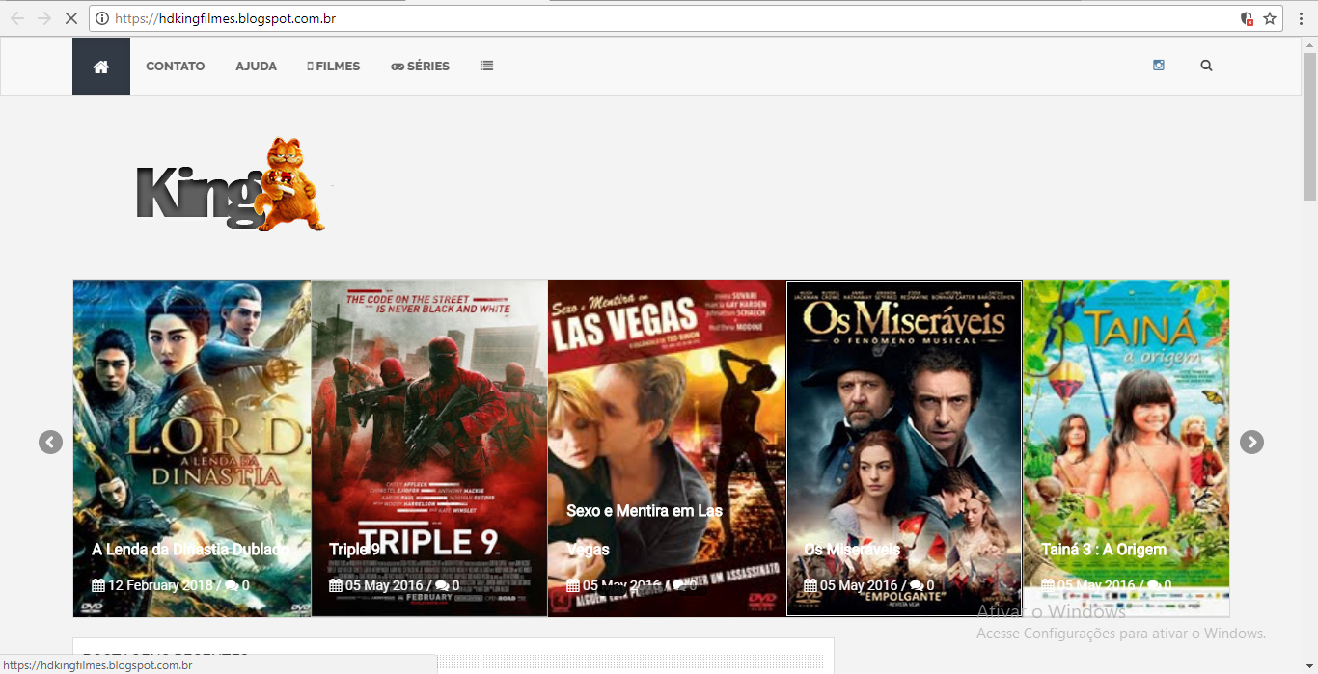View site information icon in address bar
This screenshot has height=674, width=1318.
(101, 18)
